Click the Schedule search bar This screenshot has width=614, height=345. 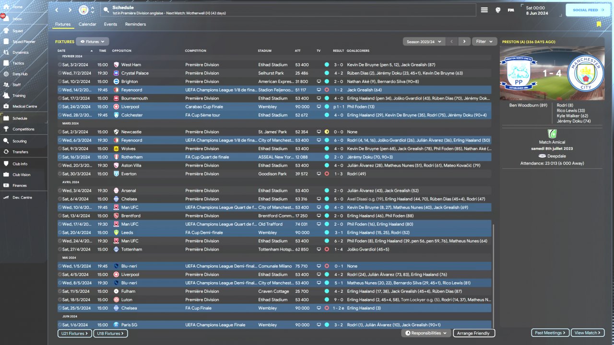tap(288, 10)
